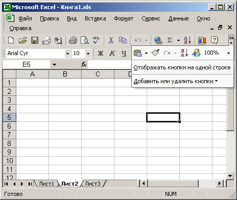Save the workbook with the floppy disk icon
This screenshot has width=237, height=200.
click(x=35, y=40)
